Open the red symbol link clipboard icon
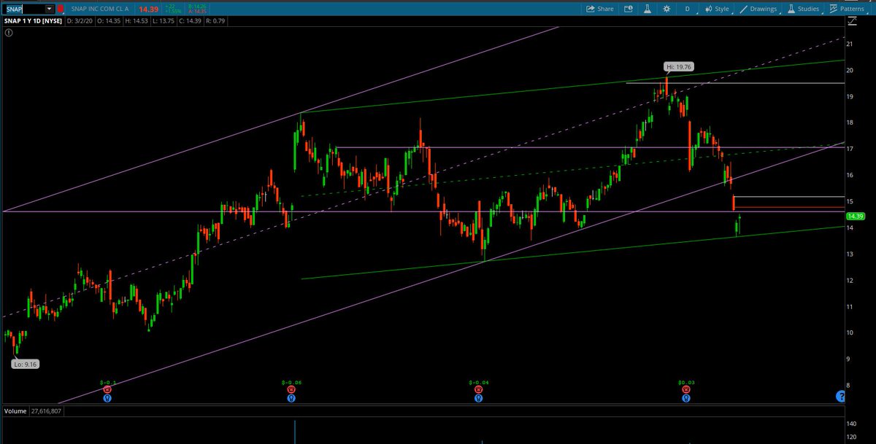The image size is (876, 444). click(x=61, y=9)
